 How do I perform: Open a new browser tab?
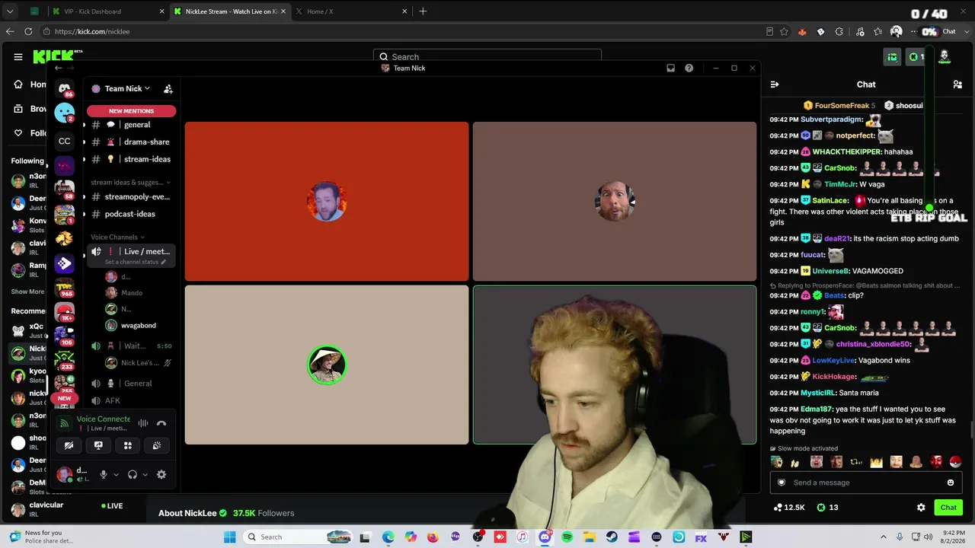coord(423,11)
